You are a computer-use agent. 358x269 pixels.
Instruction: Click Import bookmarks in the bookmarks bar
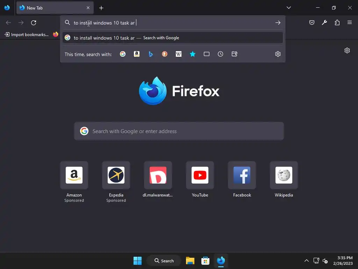(27, 35)
